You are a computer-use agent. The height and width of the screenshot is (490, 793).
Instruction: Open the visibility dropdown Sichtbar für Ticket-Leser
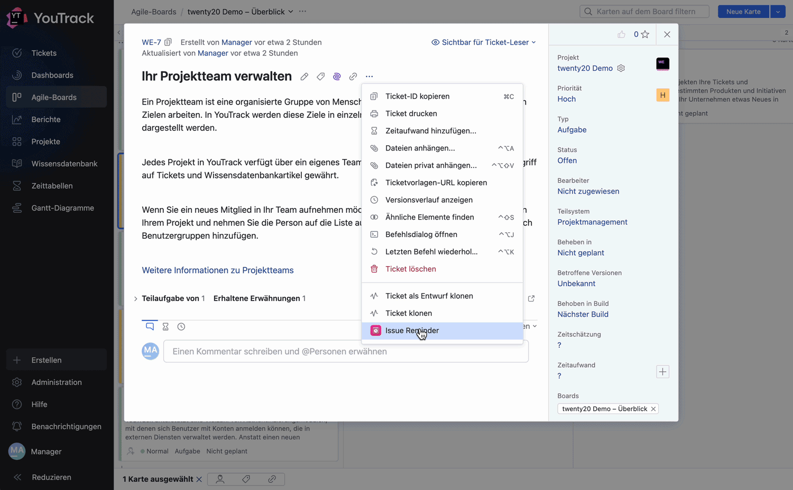[484, 42]
